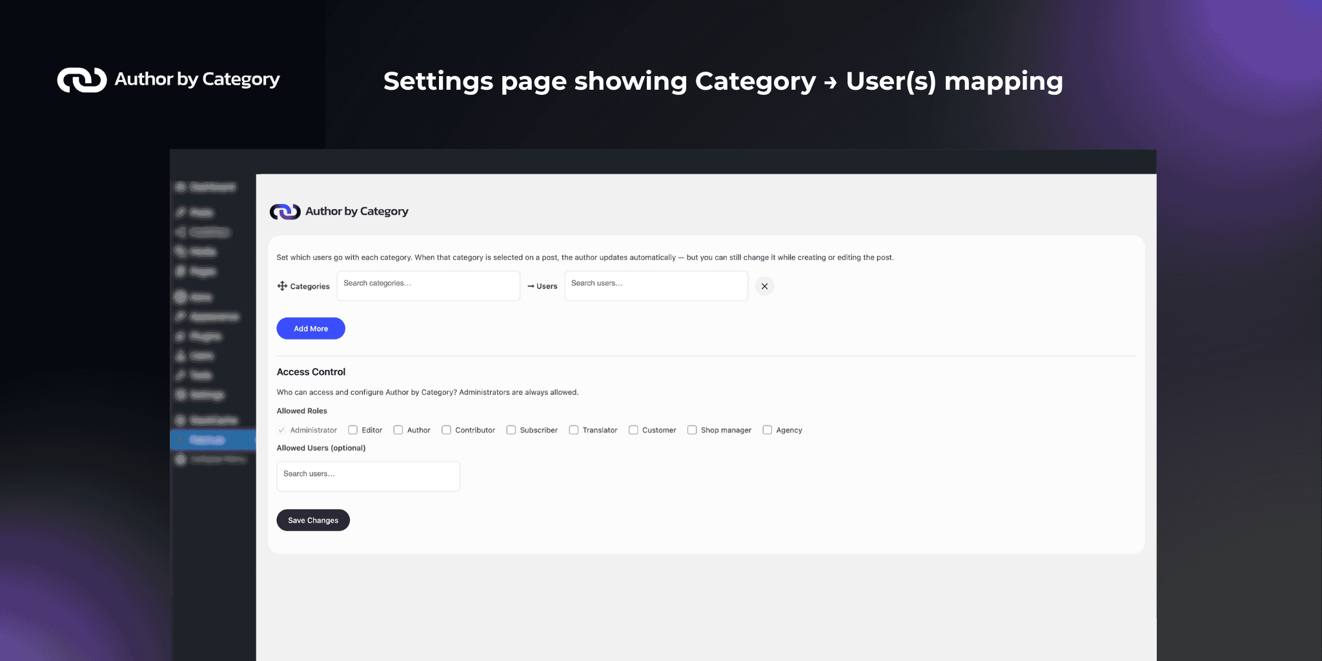
Task: Enable the Editor role checkbox
Action: coord(353,430)
